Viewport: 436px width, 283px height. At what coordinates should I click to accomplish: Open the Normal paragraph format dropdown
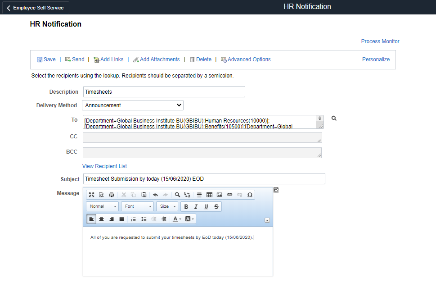[x=102, y=206]
